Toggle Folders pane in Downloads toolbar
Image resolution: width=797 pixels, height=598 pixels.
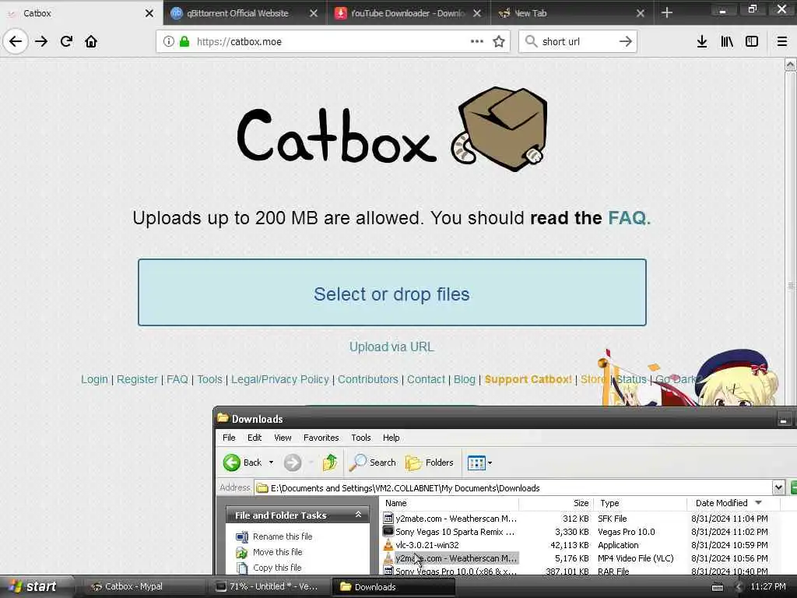click(430, 463)
